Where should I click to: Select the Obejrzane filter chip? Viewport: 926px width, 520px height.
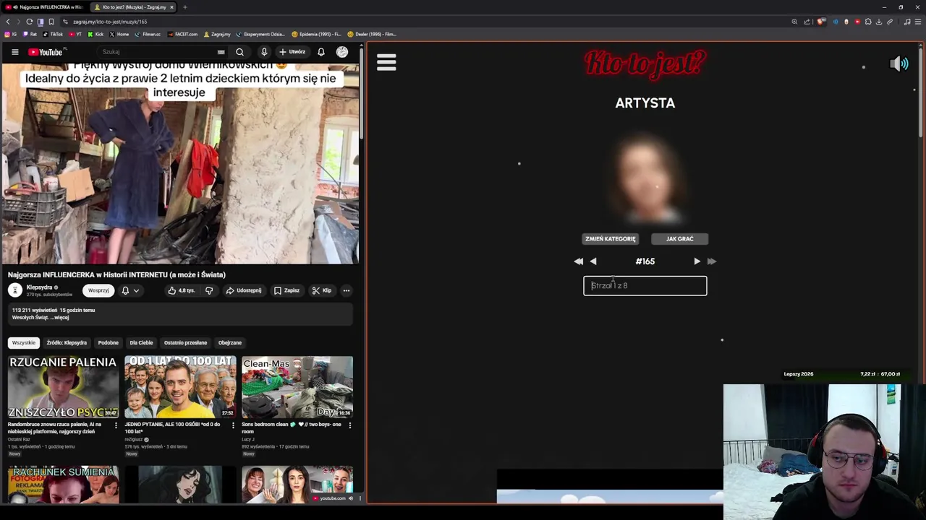click(230, 343)
